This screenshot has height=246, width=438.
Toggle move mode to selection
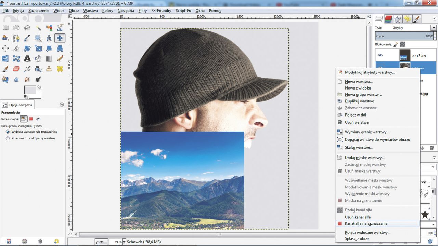point(31,119)
